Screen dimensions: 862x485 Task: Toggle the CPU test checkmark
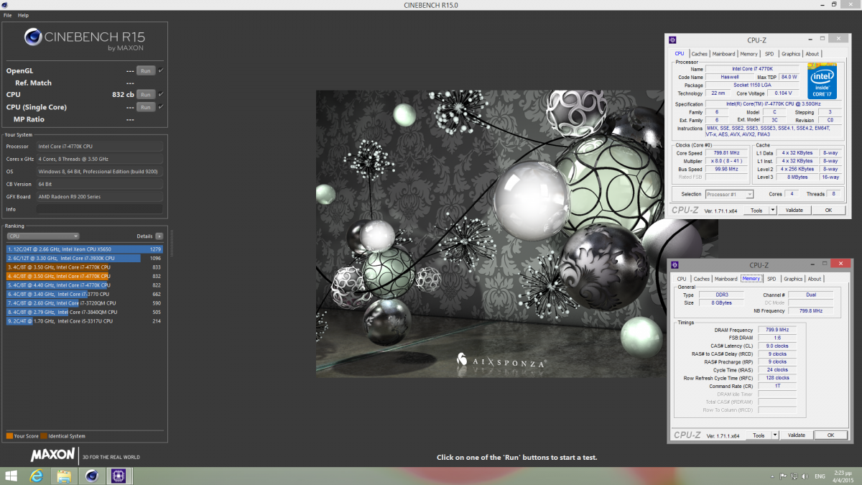161,94
